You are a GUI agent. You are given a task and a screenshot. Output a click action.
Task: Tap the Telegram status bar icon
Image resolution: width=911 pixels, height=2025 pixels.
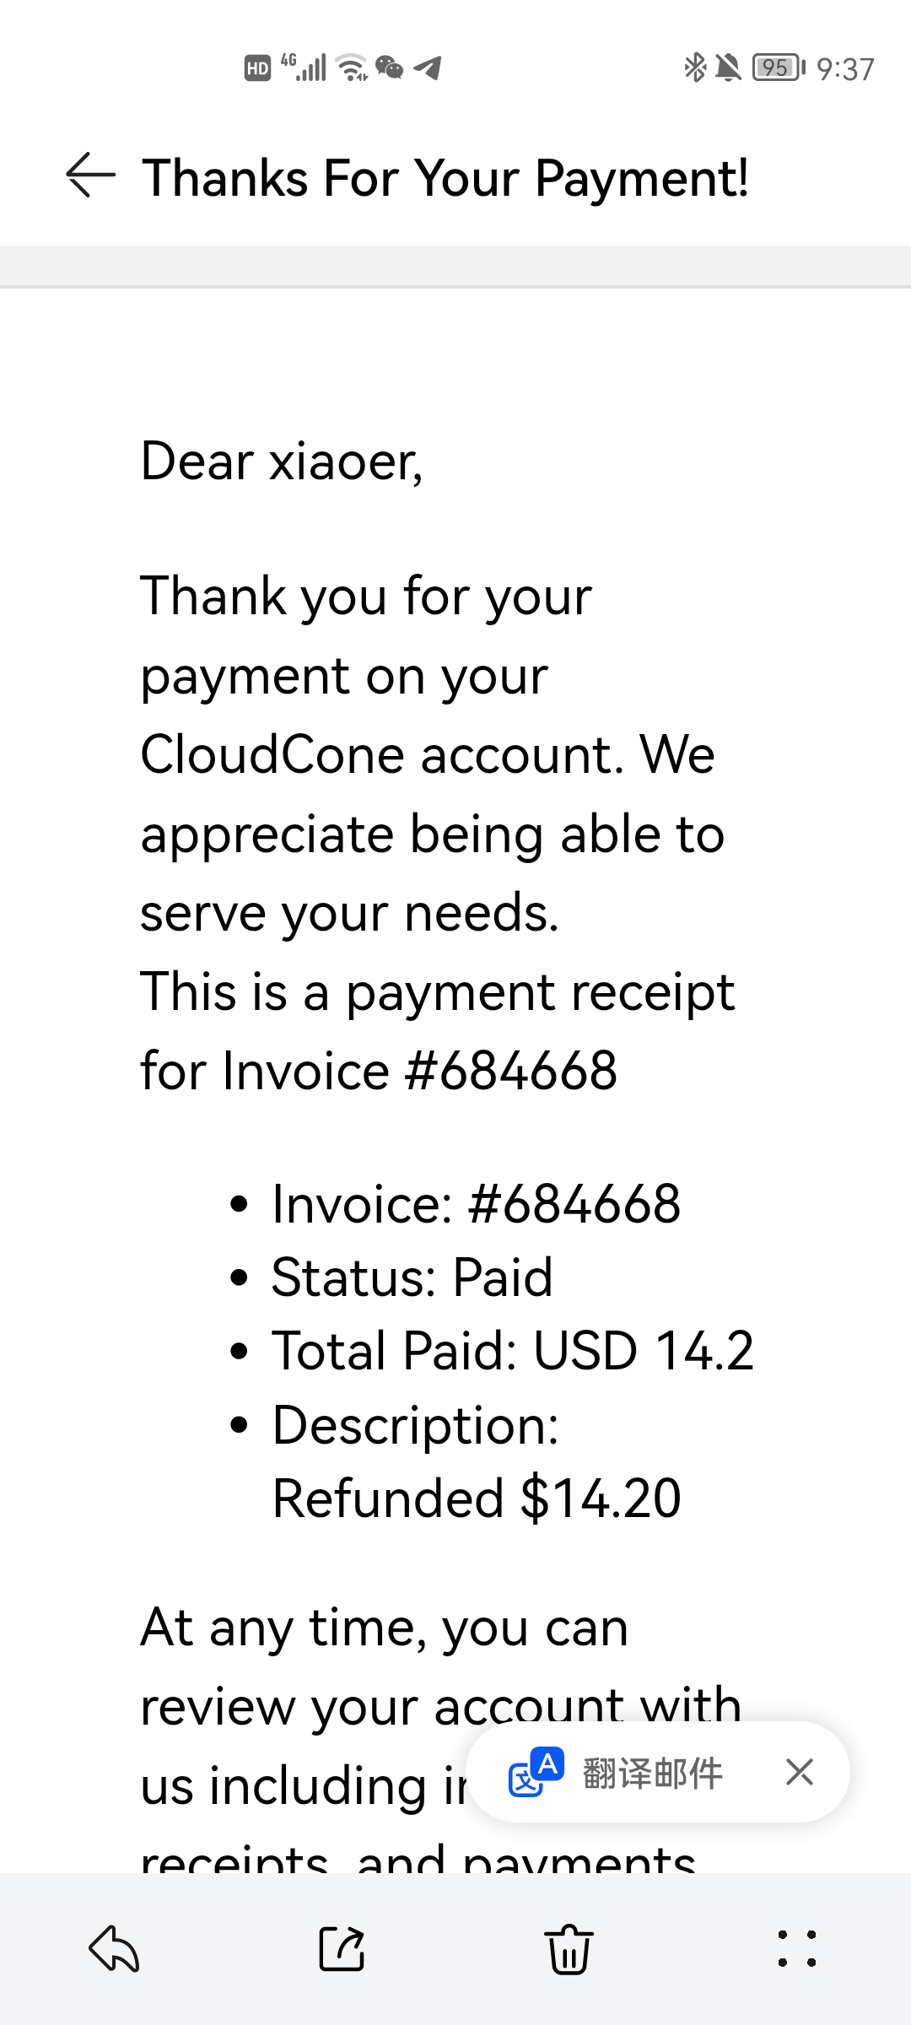pyautogui.click(x=428, y=67)
